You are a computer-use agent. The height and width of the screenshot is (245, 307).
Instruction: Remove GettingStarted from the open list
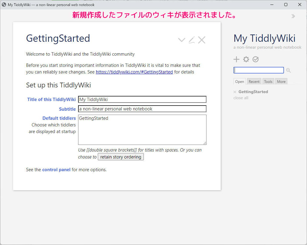click(235, 92)
